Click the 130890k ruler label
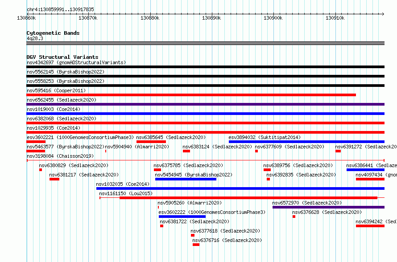Viewport: 397px width, 262px height. (x=211, y=18)
